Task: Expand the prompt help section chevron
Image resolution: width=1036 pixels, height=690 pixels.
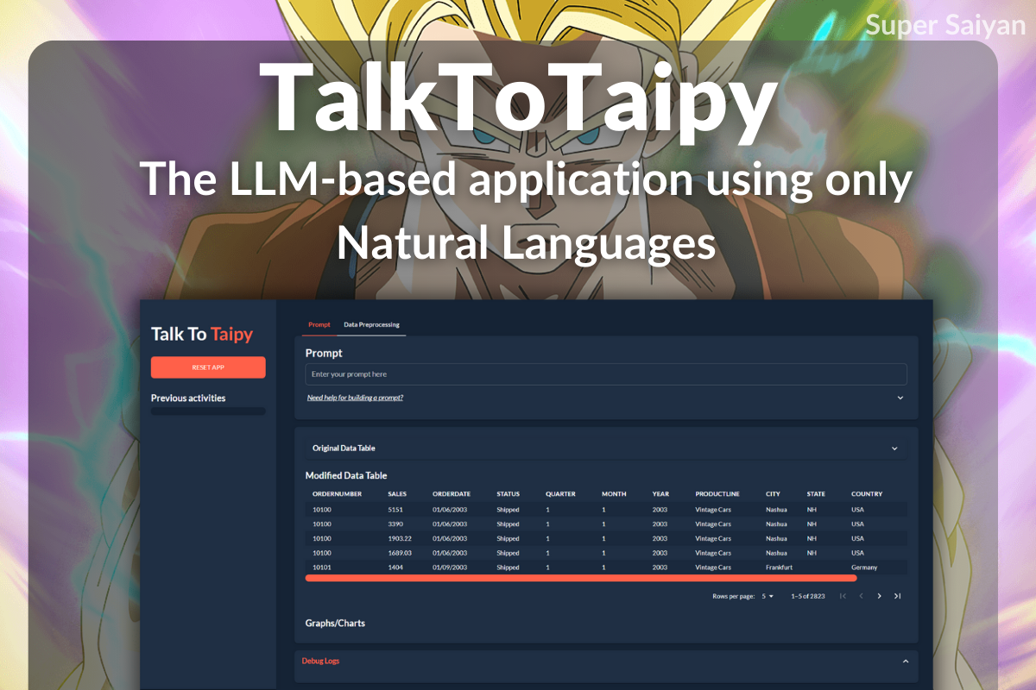Action: [x=900, y=398]
